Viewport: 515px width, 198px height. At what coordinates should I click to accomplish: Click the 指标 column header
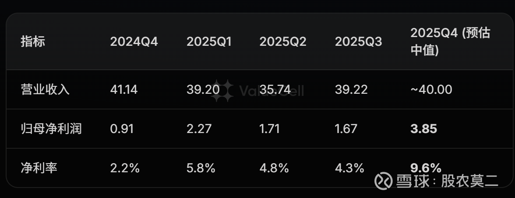[x=33, y=42]
